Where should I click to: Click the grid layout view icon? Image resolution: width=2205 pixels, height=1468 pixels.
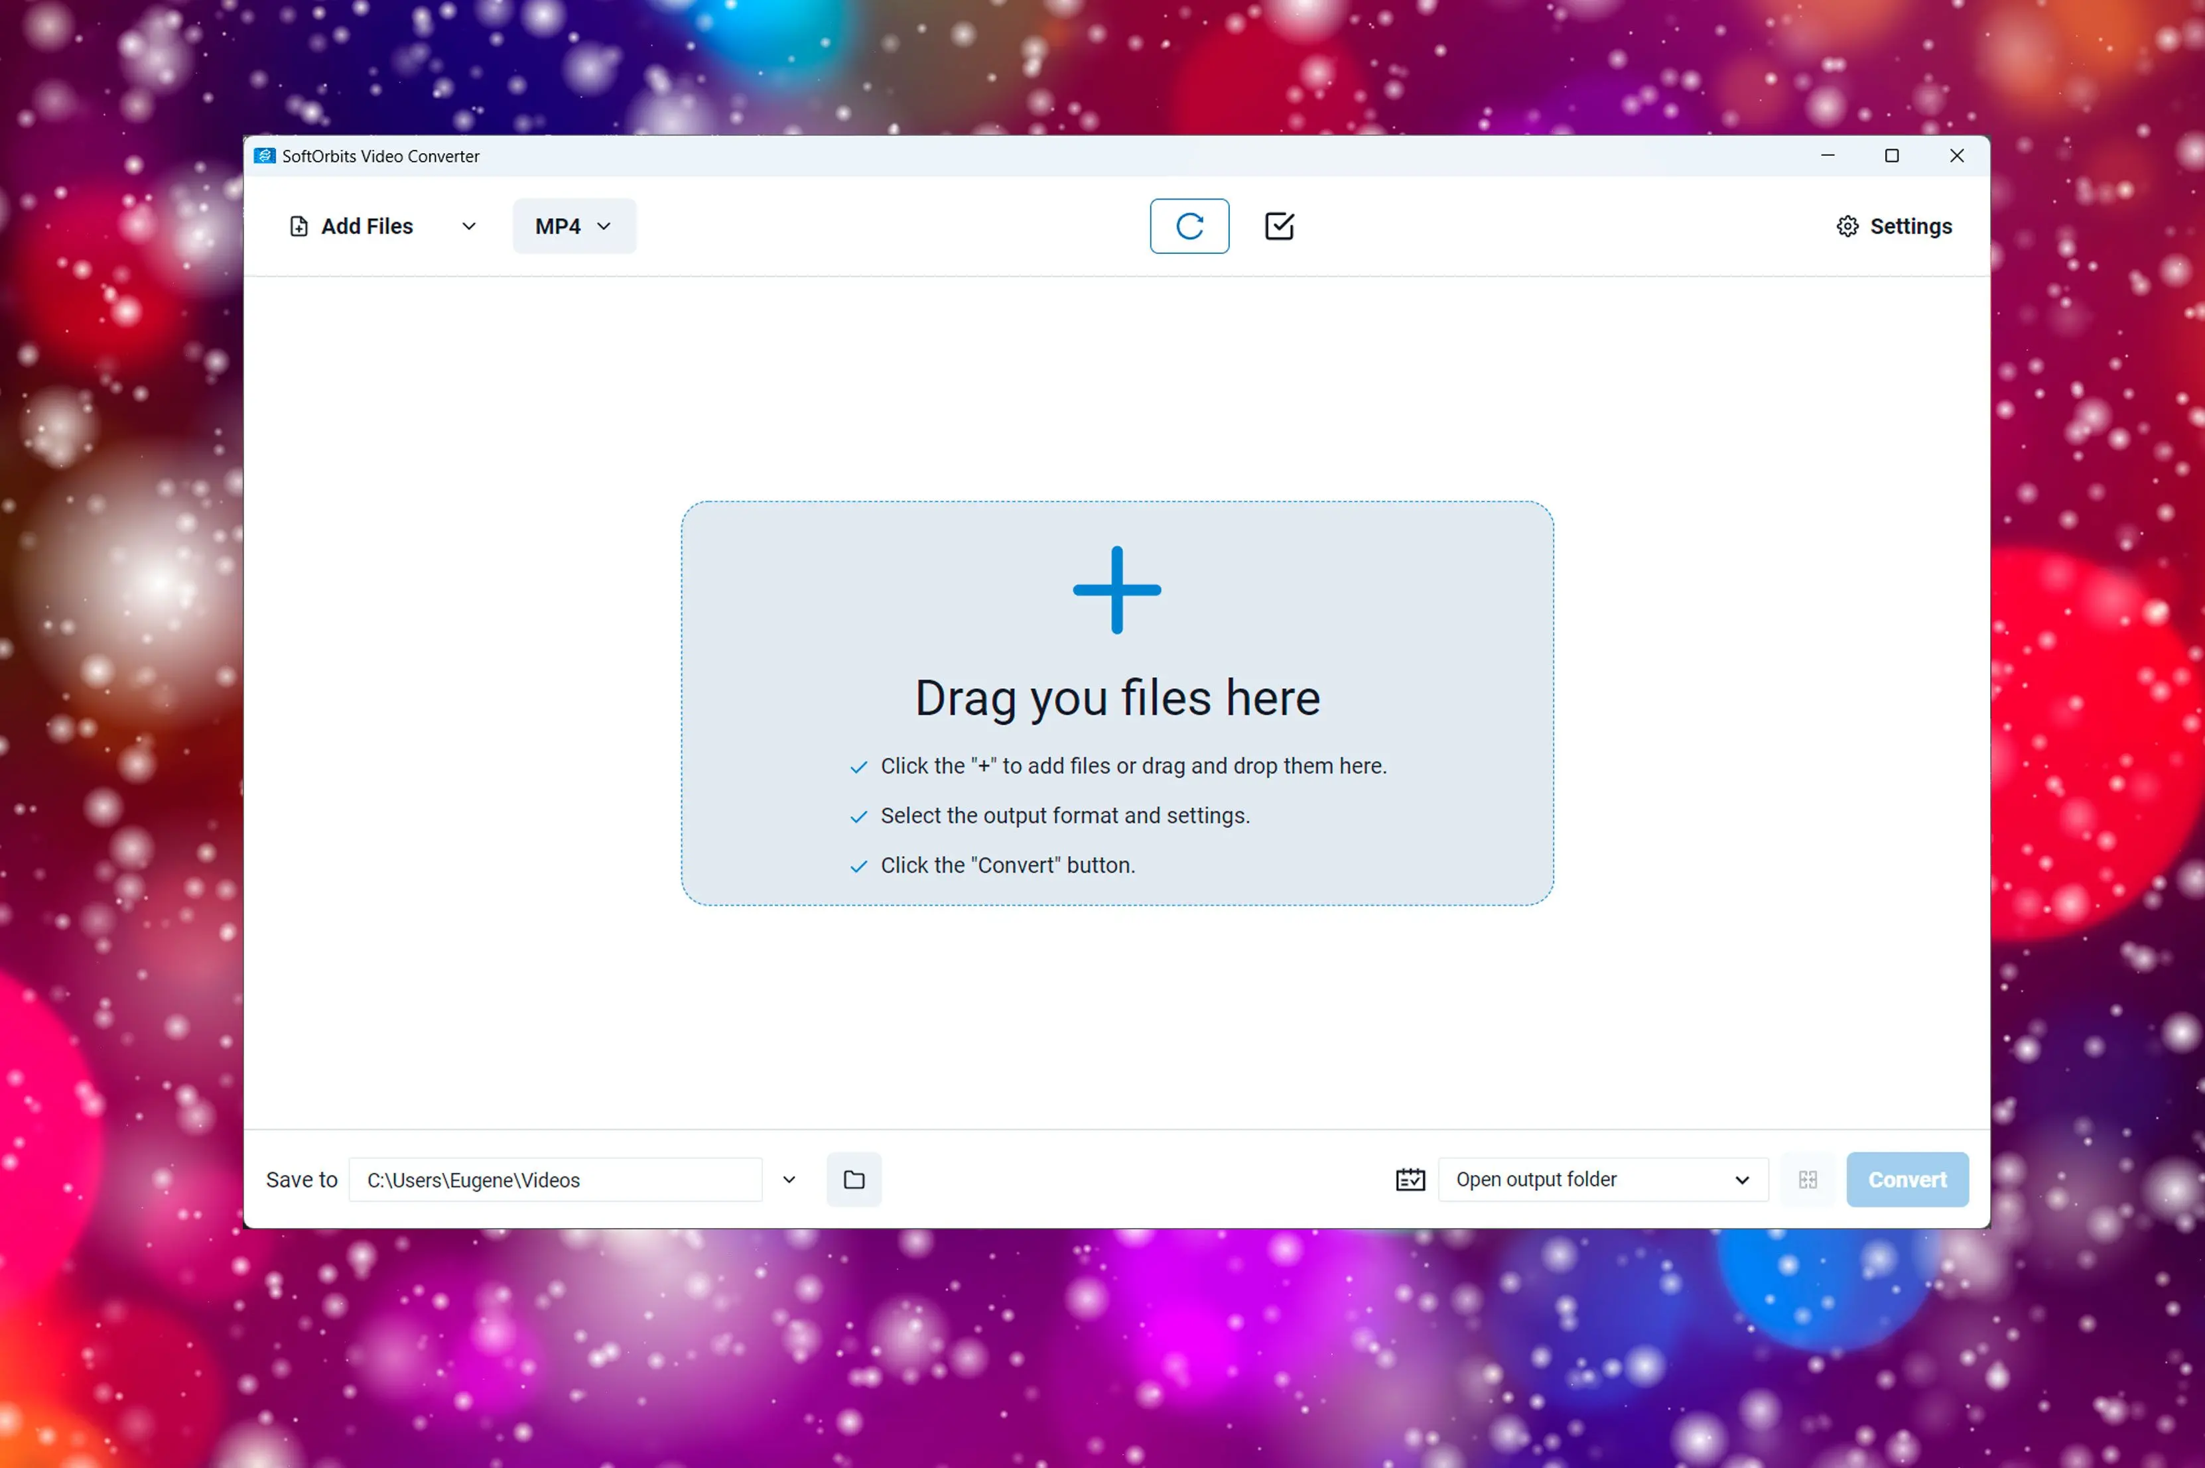point(1808,1178)
